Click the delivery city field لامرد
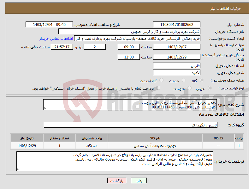The height and width of the screenshot is (189, 249). [177, 73]
